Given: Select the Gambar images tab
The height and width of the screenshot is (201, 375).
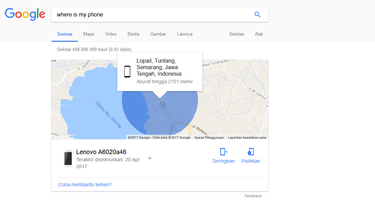Looking at the screenshot, I should 158,34.
